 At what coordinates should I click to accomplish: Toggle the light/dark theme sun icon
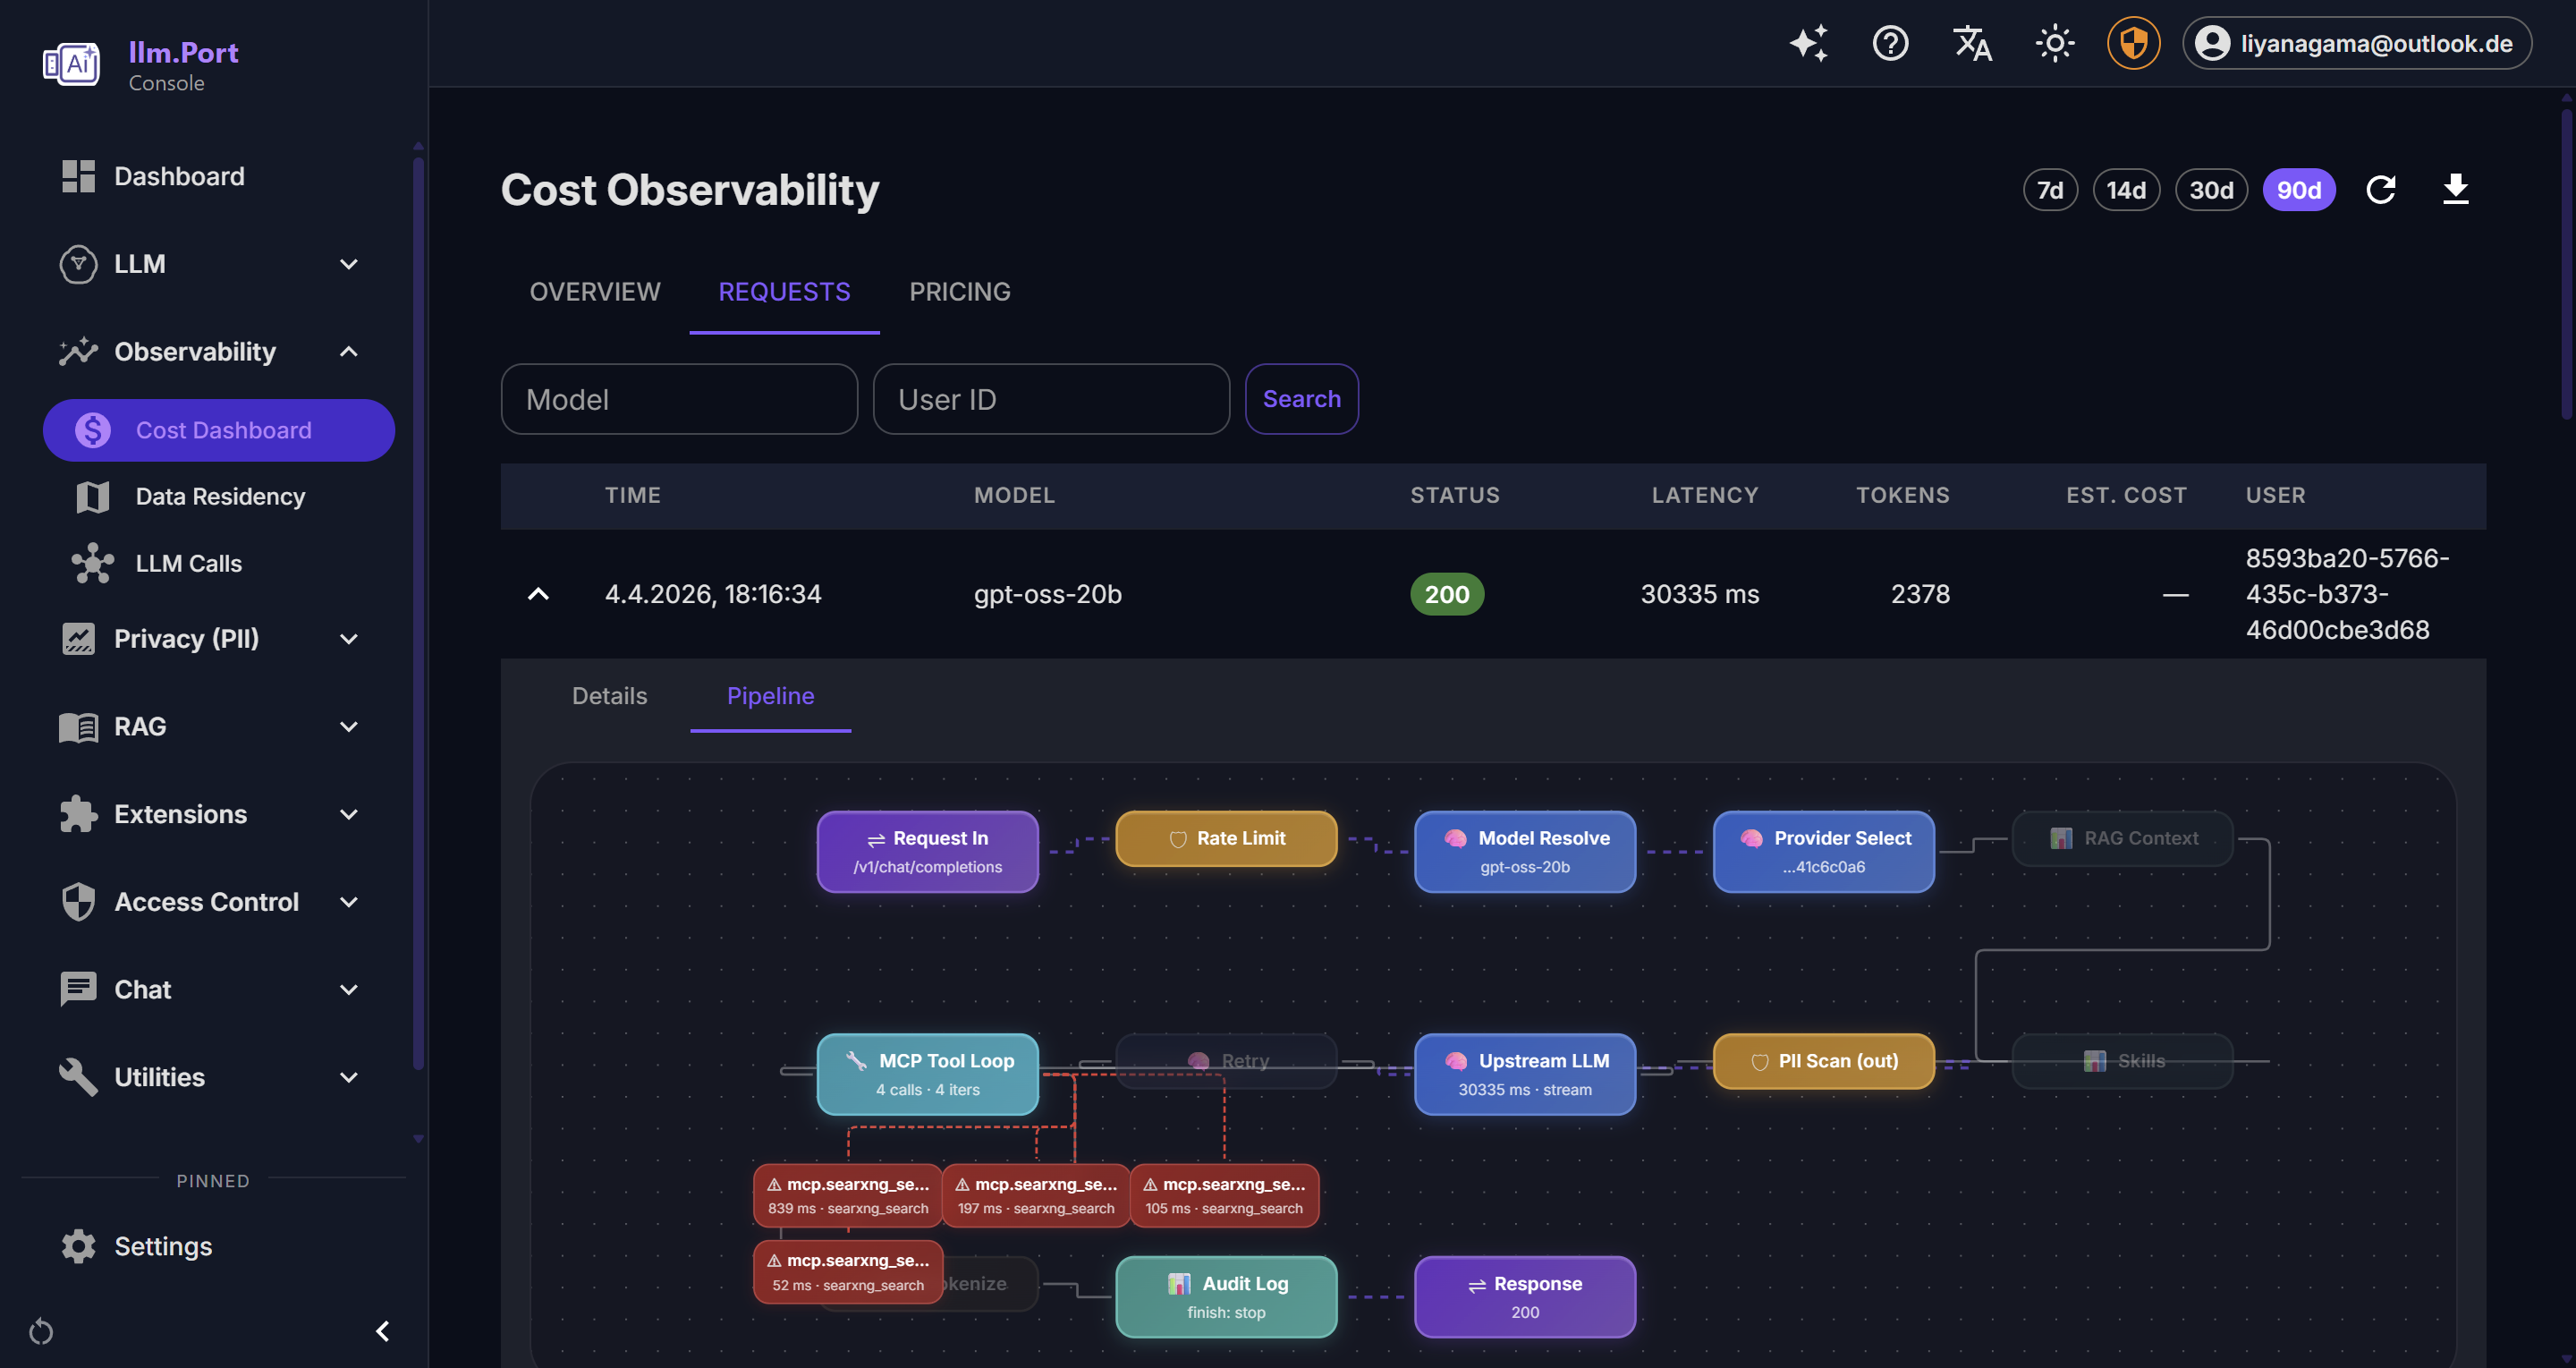tap(2054, 43)
